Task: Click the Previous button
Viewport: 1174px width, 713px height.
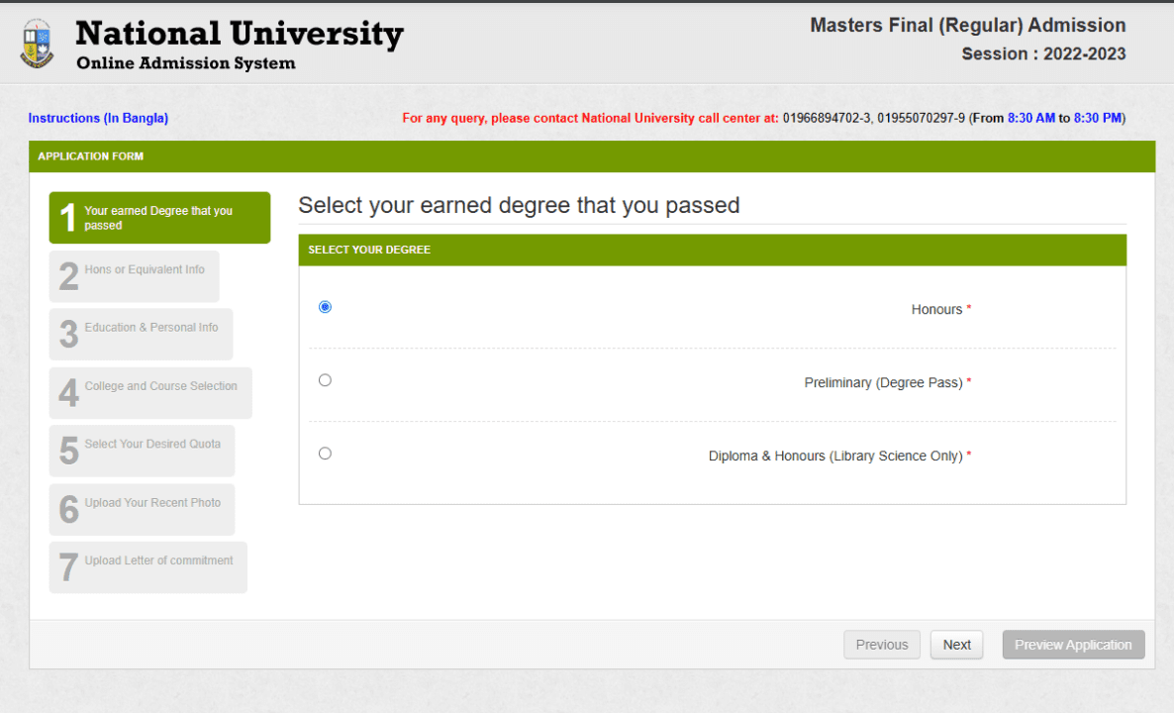Action: pyautogui.click(x=881, y=645)
